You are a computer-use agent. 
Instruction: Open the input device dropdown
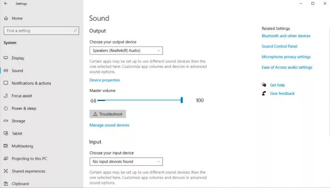[x=126, y=162]
